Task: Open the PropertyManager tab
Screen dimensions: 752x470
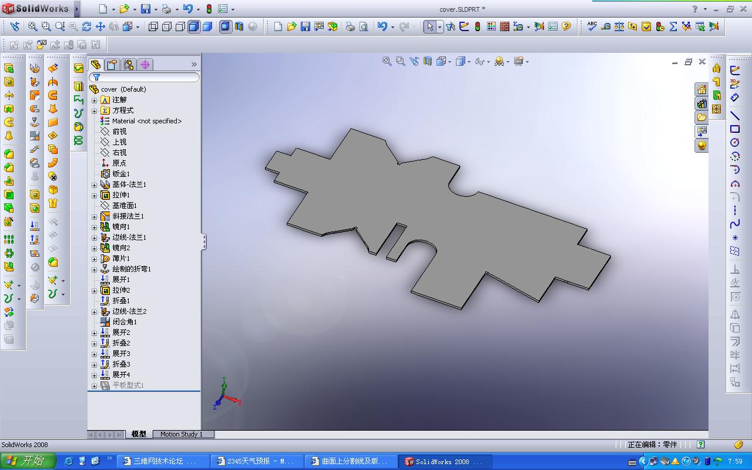Action: (112, 65)
